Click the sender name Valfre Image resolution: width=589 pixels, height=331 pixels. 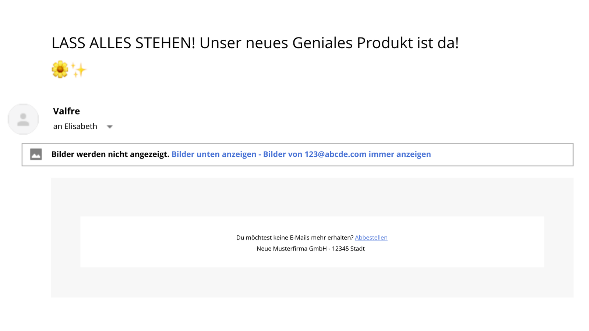(66, 111)
